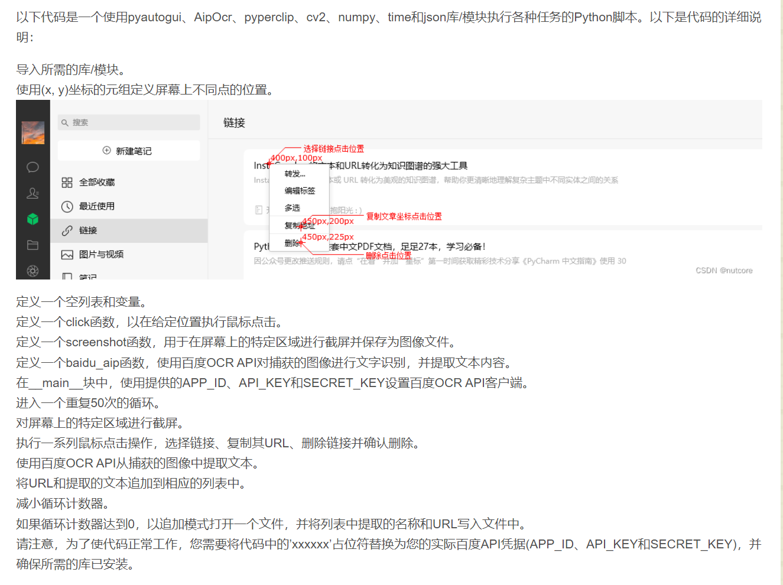Viewport: 783px width, 585px height.
Task: Click the small source icon under InstaGraph card
Action: click(x=258, y=210)
